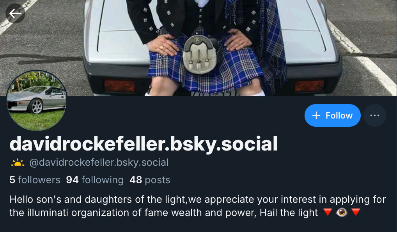Click the plus icon inside Follow button
The height and width of the screenshot is (232, 397).
[316, 115]
